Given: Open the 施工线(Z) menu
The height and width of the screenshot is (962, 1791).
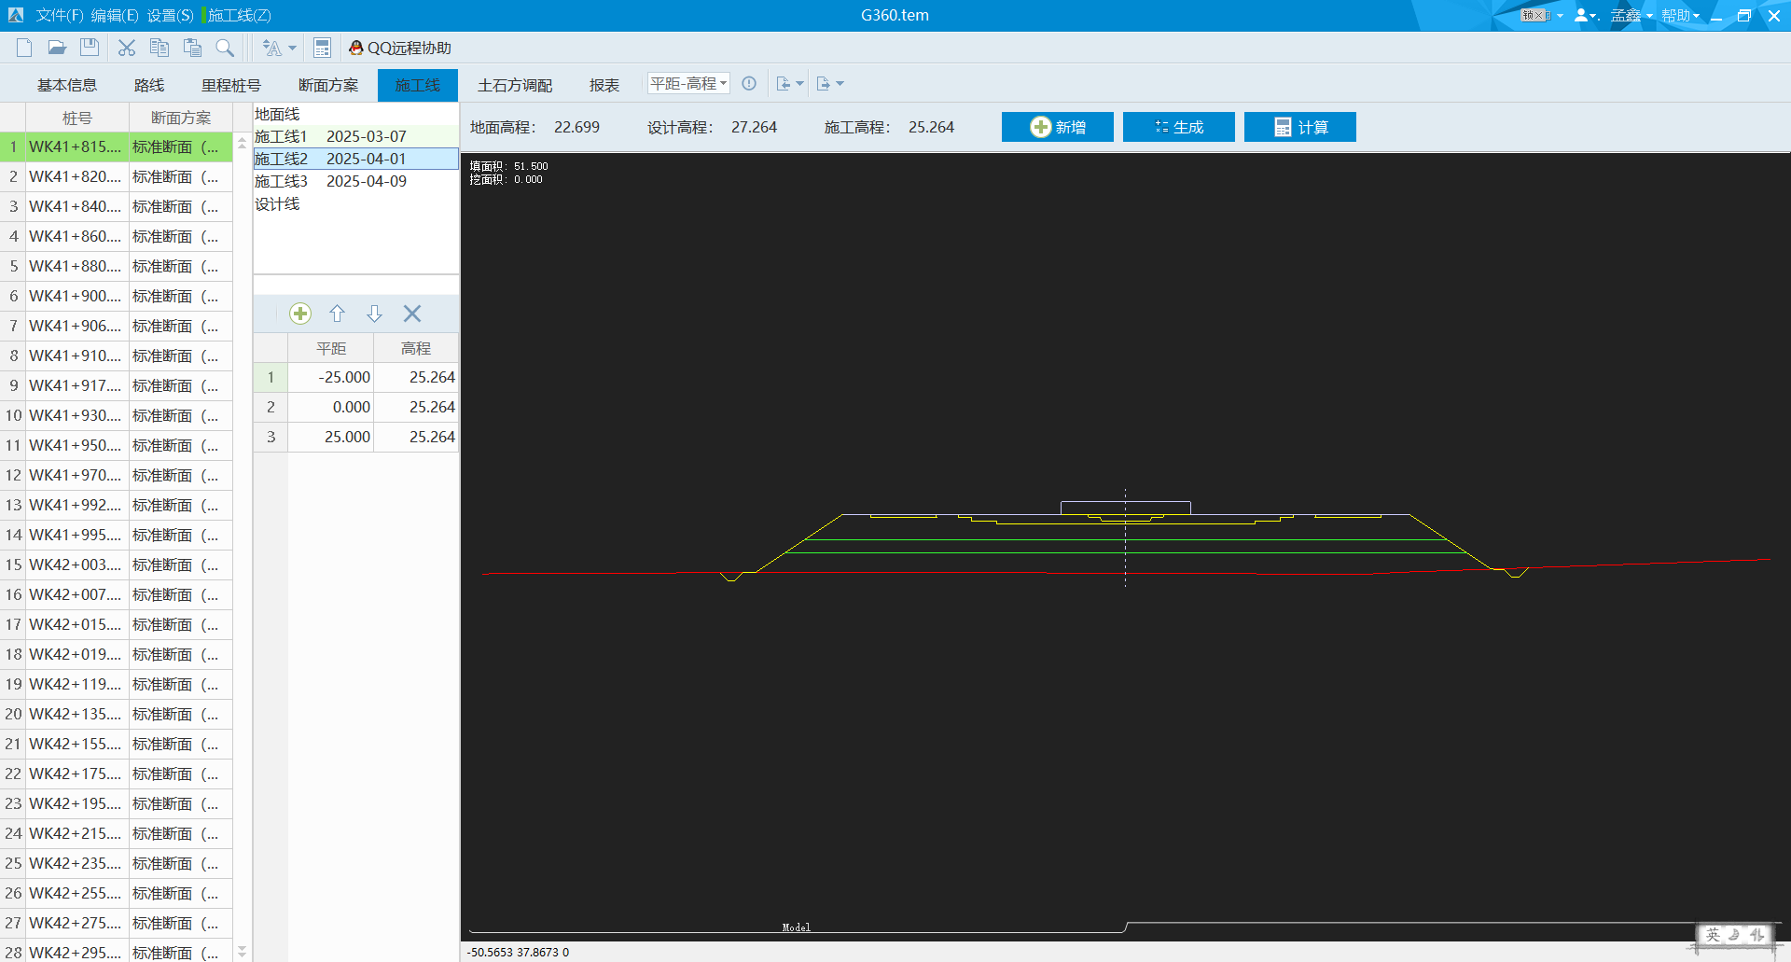Looking at the screenshot, I should [x=240, y=15].
